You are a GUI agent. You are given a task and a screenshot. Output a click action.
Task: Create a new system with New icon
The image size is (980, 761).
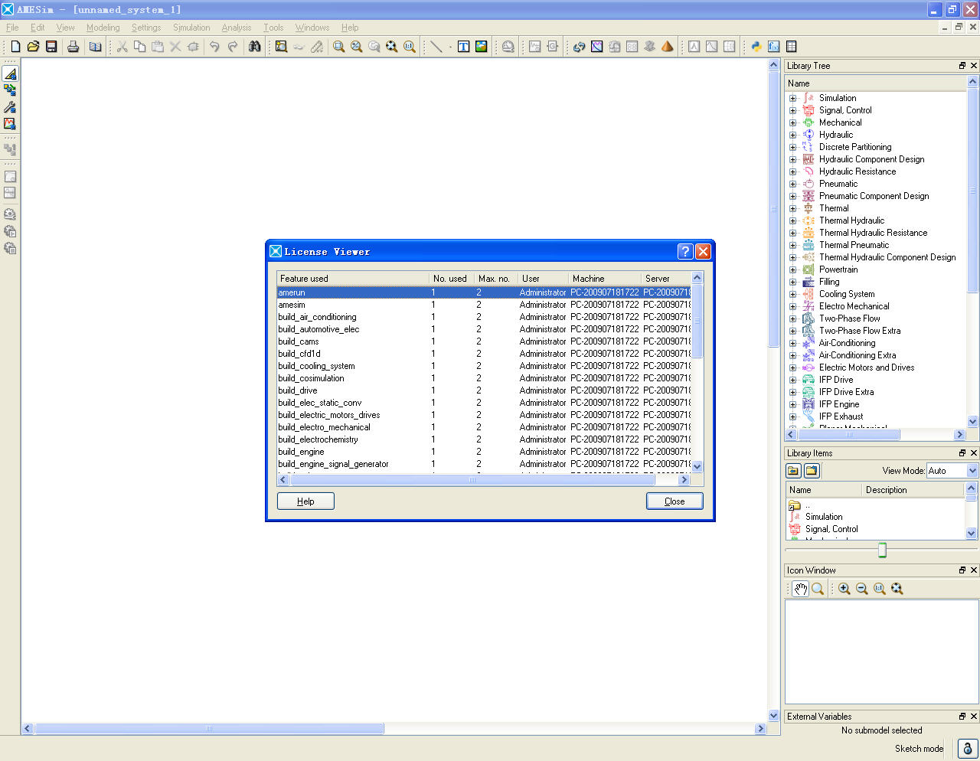tap(15, 47)
